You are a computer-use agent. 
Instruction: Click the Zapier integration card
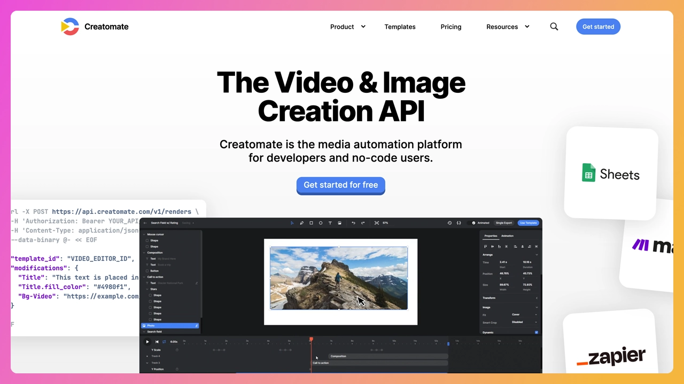(611, 342)
